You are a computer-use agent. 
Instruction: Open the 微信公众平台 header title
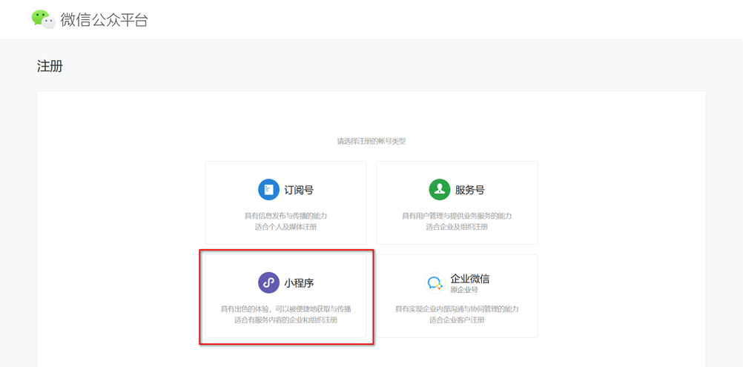coord(105,20)
